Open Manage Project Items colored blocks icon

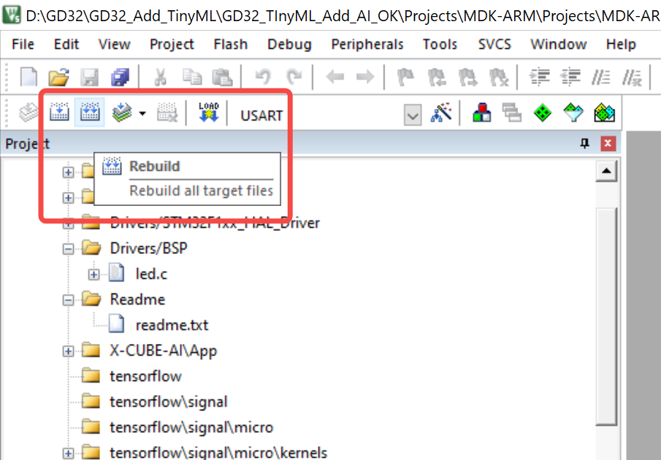(x=481, y=112)
